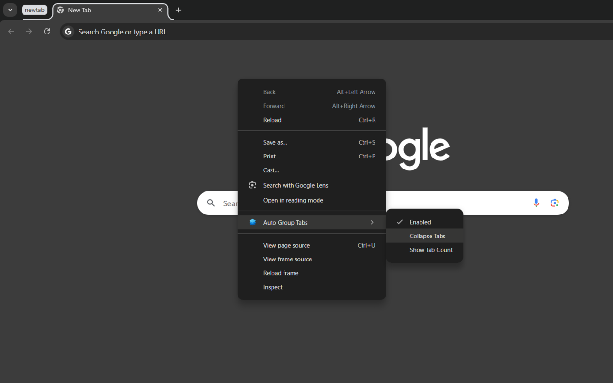Click the Auto Group Tabs extension icon

click(252, 222)
